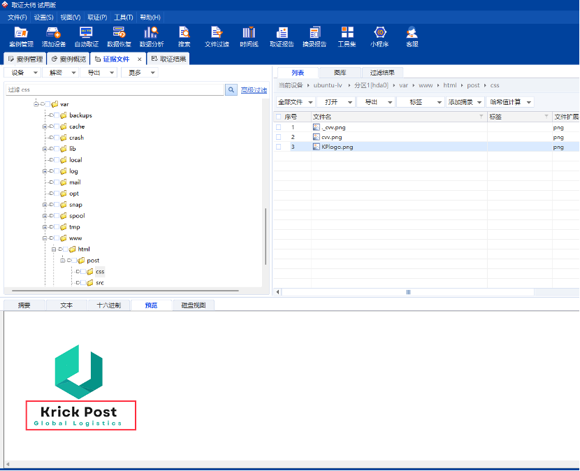Open the 文件(F) menu
The height and width of the screenshot is (471, 580).
pos(17,17)
